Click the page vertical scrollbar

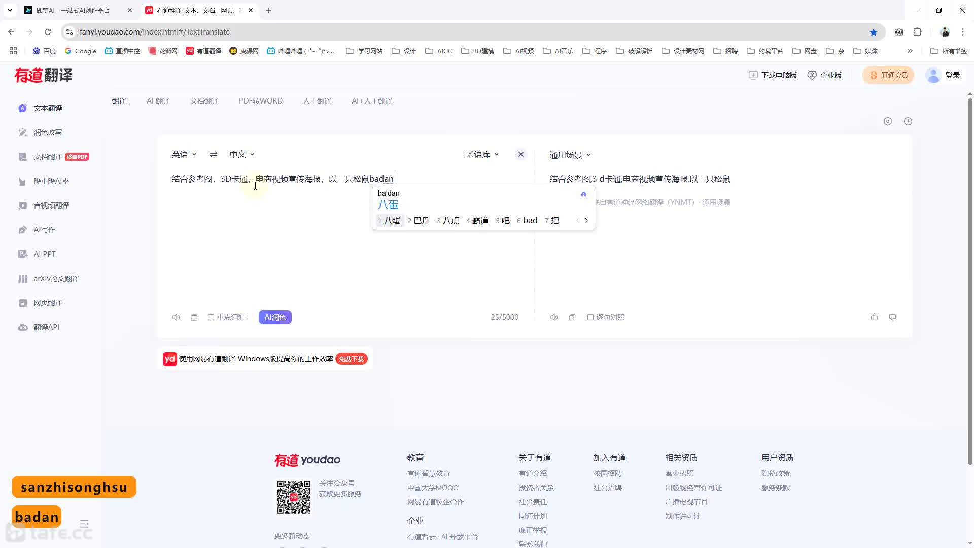pos(970,282)
